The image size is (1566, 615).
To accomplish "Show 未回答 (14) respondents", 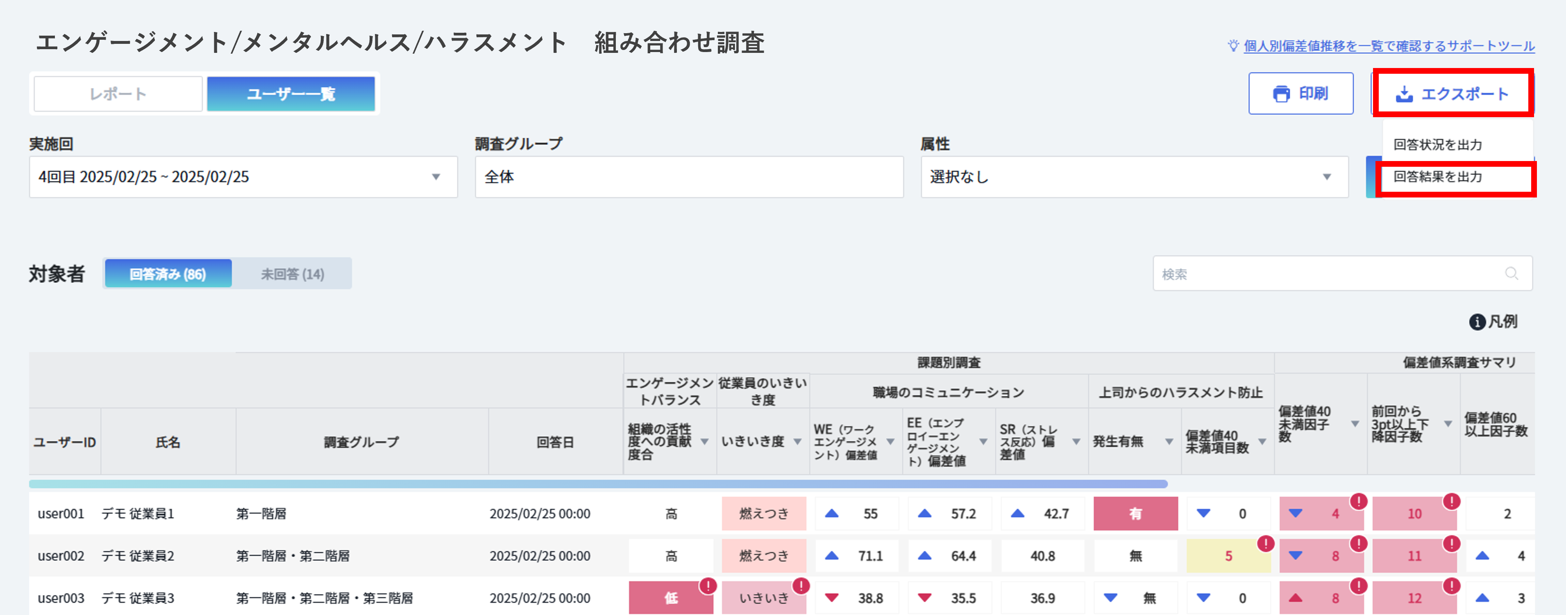I will 293,273.
